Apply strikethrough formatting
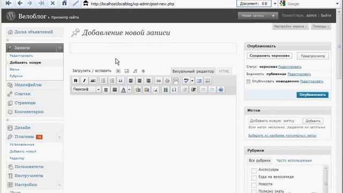Viewport: 343px width, 193px height. (93, 81)
